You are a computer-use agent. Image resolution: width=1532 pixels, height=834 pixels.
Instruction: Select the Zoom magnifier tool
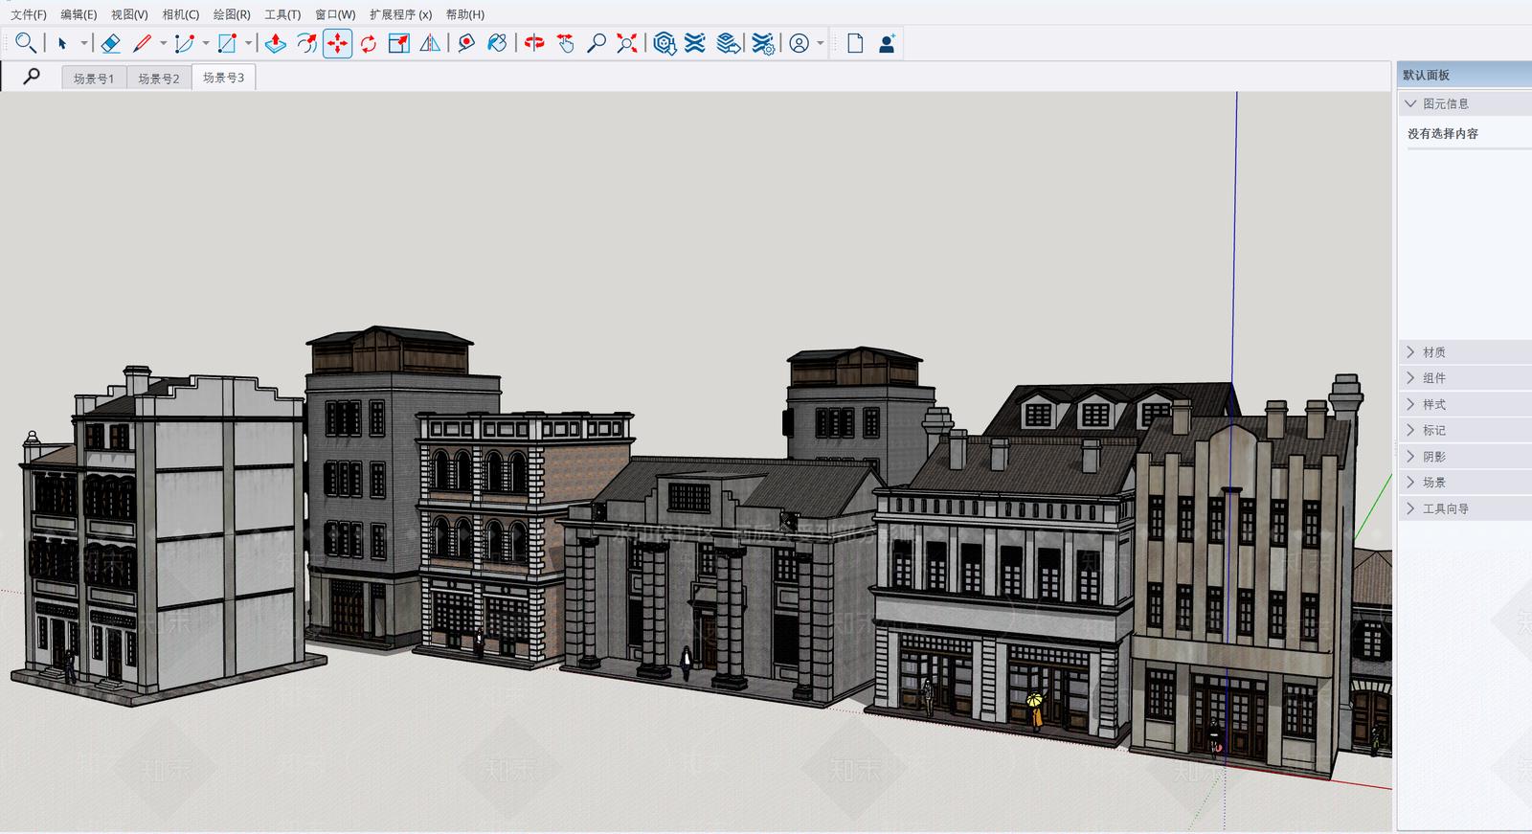click(597, 43)
